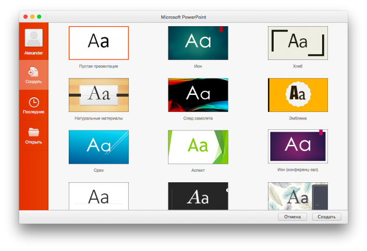This screenshot has width=367, height=251.
Task: Select the Ион (конференц-зал) purple template
Action: (x=298, y=146)
